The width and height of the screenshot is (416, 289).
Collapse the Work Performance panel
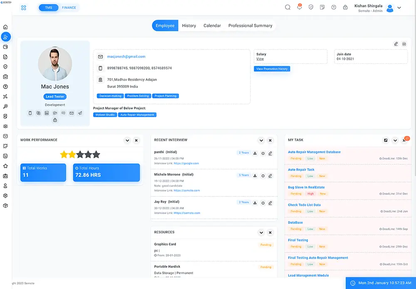[x=127, y=140]
